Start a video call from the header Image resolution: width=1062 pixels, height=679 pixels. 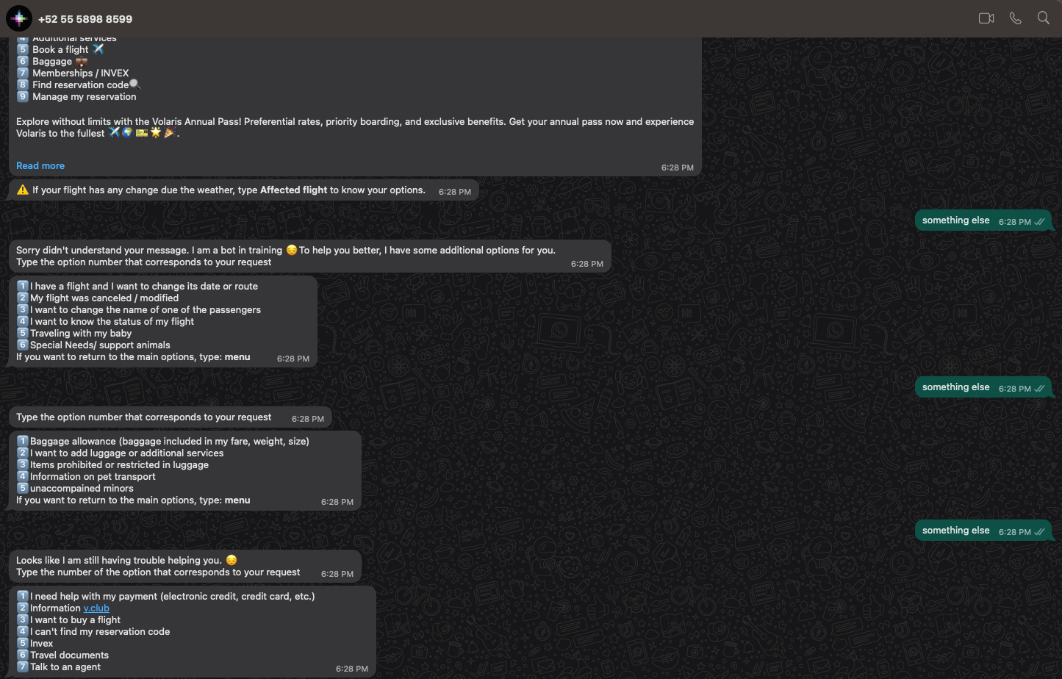(x=986, y=18)
